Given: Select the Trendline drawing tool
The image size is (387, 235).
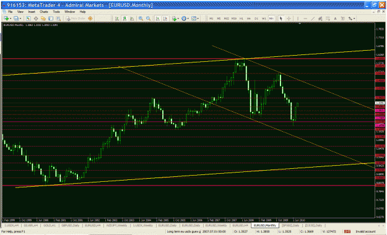Looking at the screenshot, I should point(313,19).
